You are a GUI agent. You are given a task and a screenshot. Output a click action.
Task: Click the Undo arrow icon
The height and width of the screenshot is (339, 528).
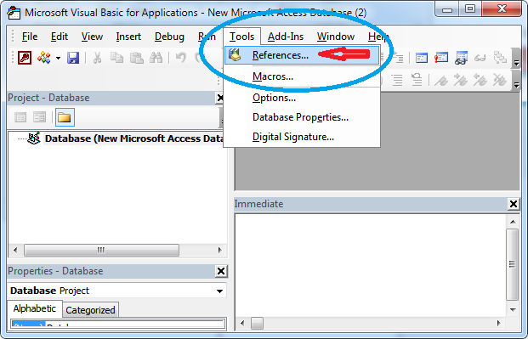tap(181, 58)
